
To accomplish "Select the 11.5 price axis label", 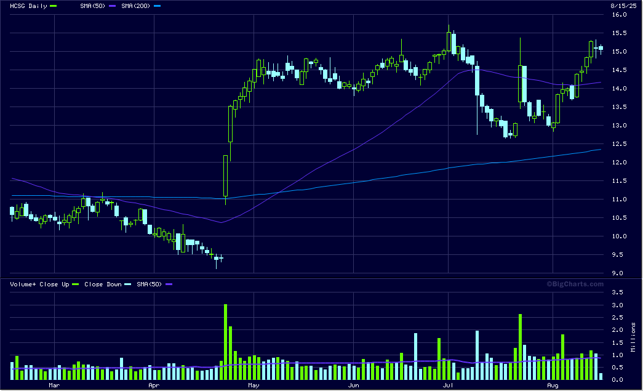I will [x=619, y=181].
